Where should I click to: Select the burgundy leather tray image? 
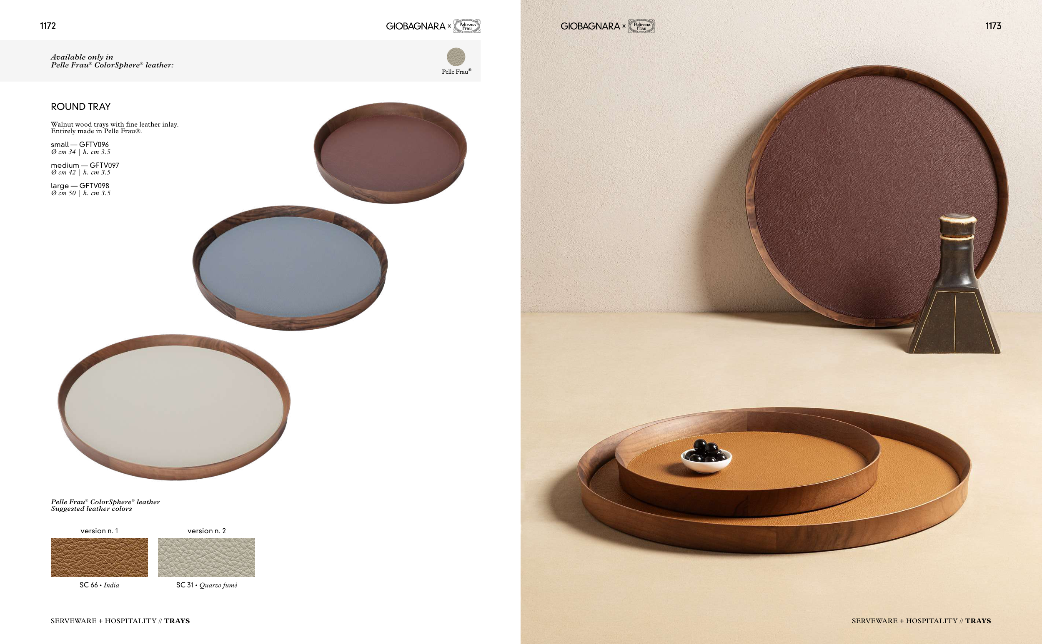coord(390,153)
